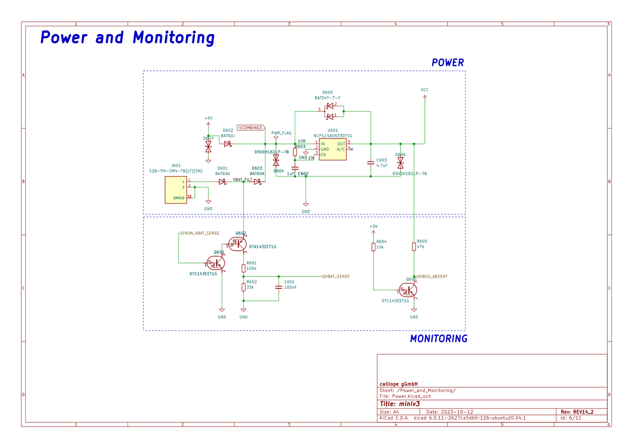Click the D606 TVS diode symbol

pyautogui.click(x=401, y=163)
